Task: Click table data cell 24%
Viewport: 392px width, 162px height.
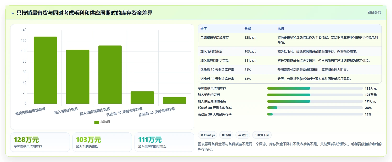Action: click(248, 70)
